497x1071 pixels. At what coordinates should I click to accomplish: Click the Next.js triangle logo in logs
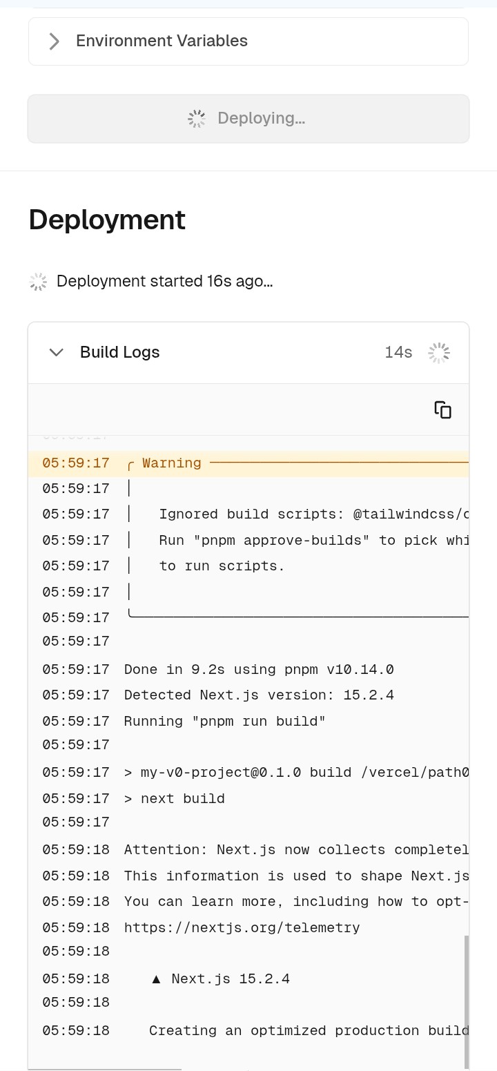pyautogui.click(x=157, y=979)
